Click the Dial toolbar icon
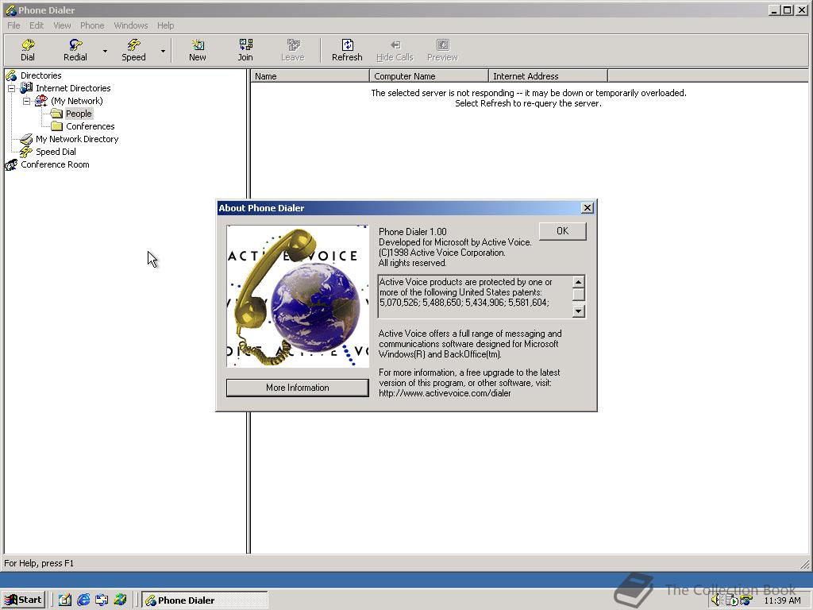The height and width of the screenshot is (610, 813). pos(28,49)
